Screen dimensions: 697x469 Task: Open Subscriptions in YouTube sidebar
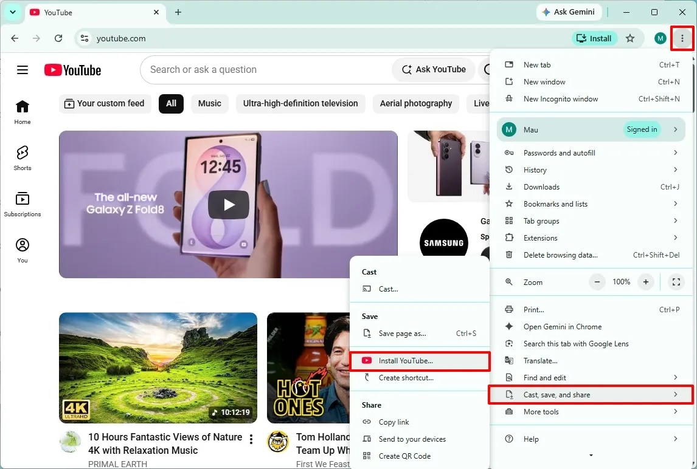[x=23, y=204]
